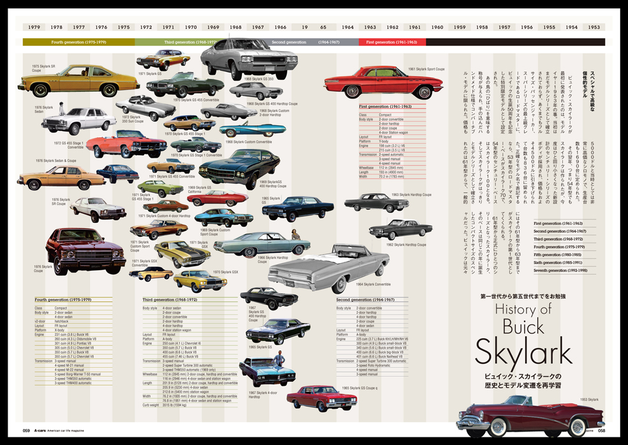The width and height of the screenshot is (628, 445).
Task: Click the gold 1975 Skylark SR Coupe photo
Action: pyautogui.click(x=78, y=80)
